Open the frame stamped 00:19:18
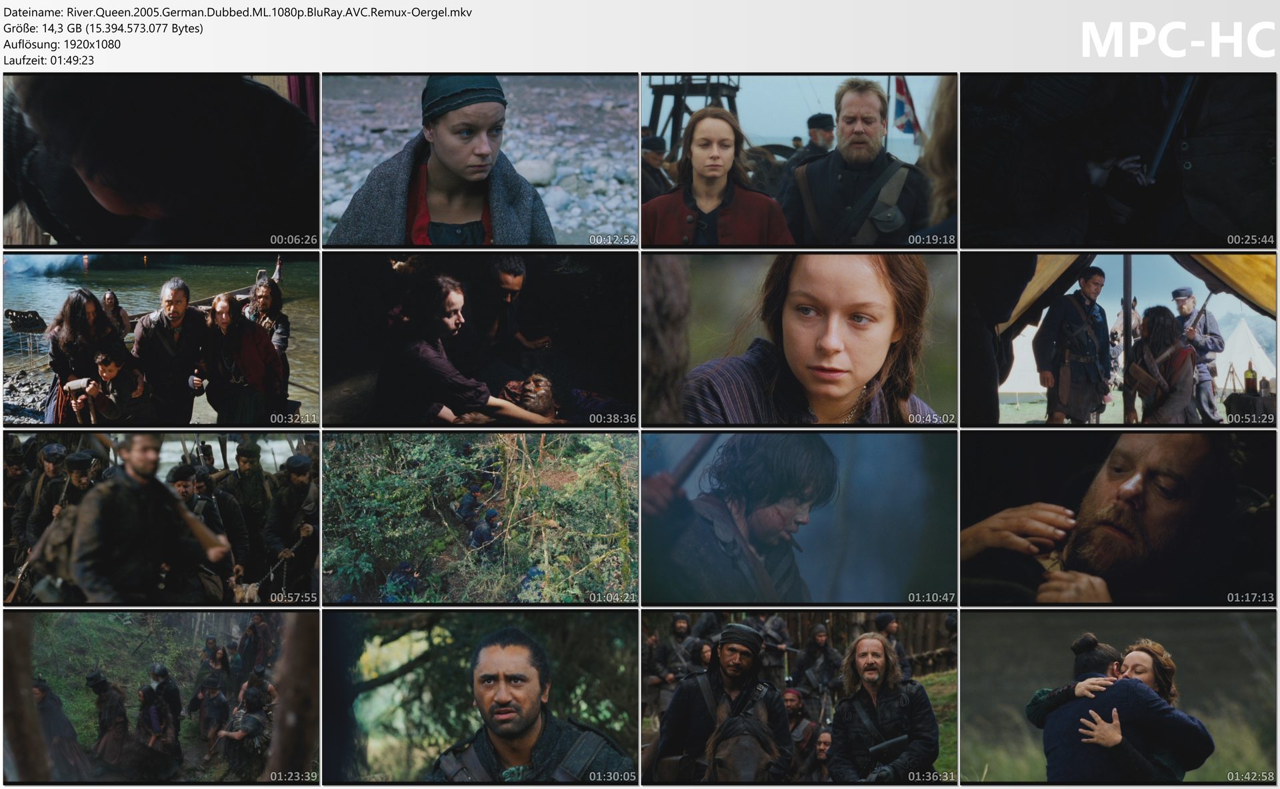 point(799,160)
